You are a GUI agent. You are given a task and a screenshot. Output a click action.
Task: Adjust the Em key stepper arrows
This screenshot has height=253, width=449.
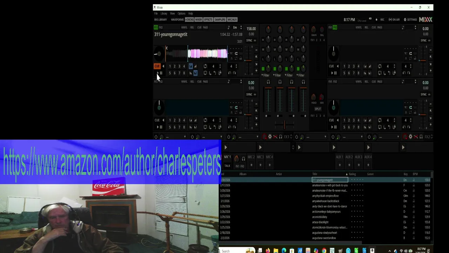[241, 27]
